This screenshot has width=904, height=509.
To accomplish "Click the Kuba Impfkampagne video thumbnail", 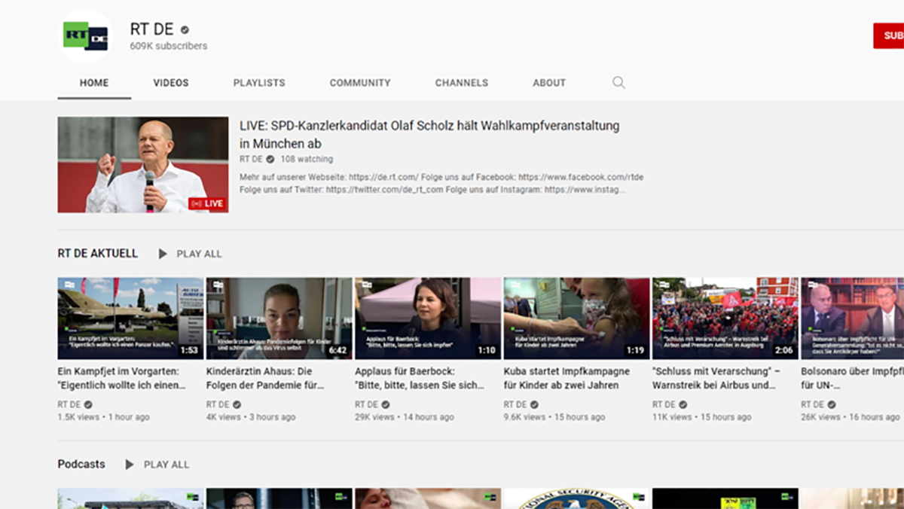I will tap(576, 318).
